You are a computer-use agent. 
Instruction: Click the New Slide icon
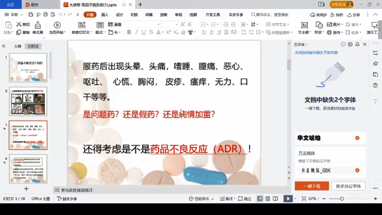[x=82, y=25]
